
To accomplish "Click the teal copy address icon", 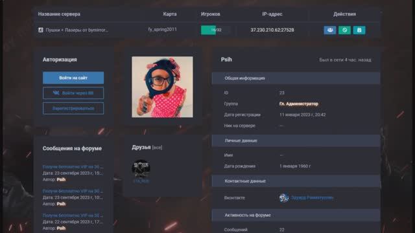I will 359,30.
